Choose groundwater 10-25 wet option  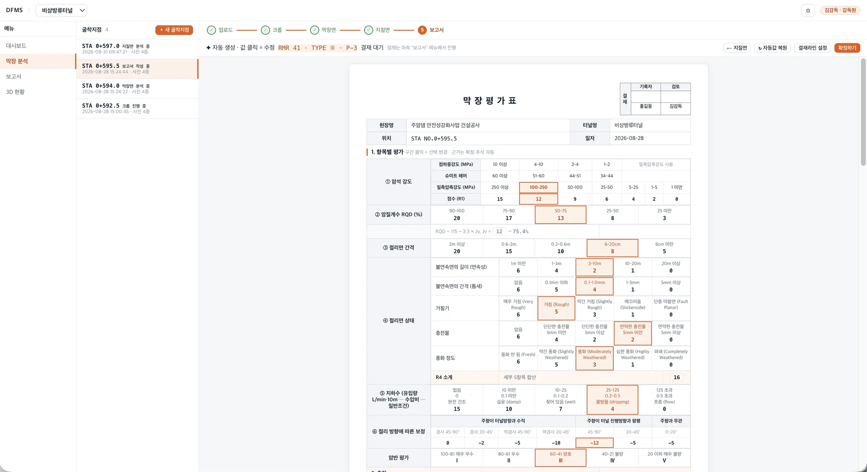tap(560, 399)
